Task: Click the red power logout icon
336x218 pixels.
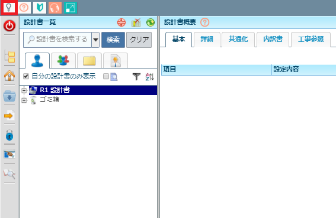Action: (9, 26)
